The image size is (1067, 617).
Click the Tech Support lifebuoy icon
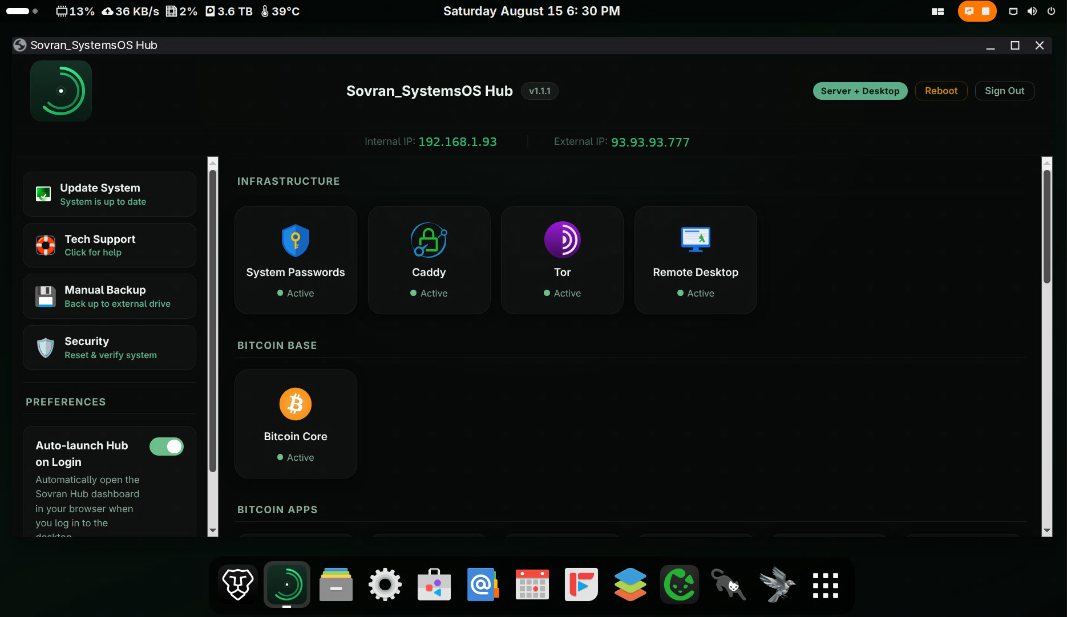pos(46,245)
